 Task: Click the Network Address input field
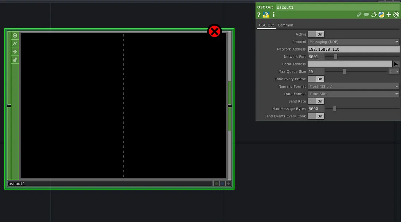pos(354,49)
